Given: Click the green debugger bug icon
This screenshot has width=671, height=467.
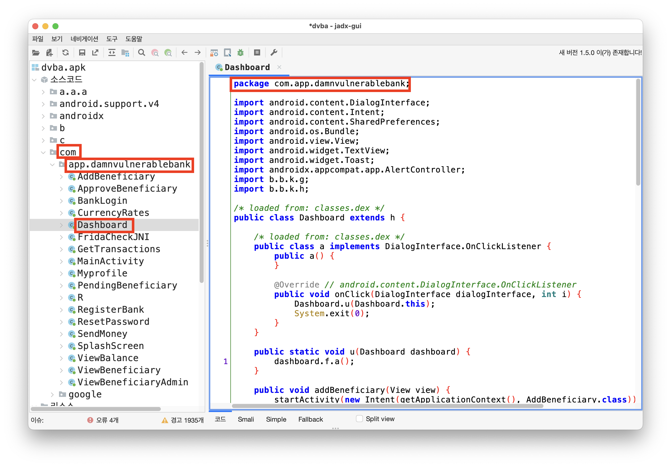Looking at the screenshot, I should 240,53.
